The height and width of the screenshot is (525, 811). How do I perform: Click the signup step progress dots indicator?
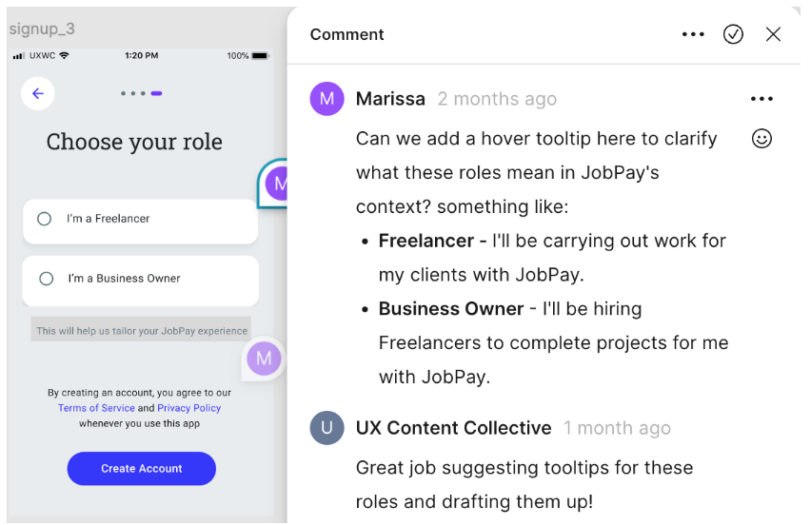[x=142, y=93]
